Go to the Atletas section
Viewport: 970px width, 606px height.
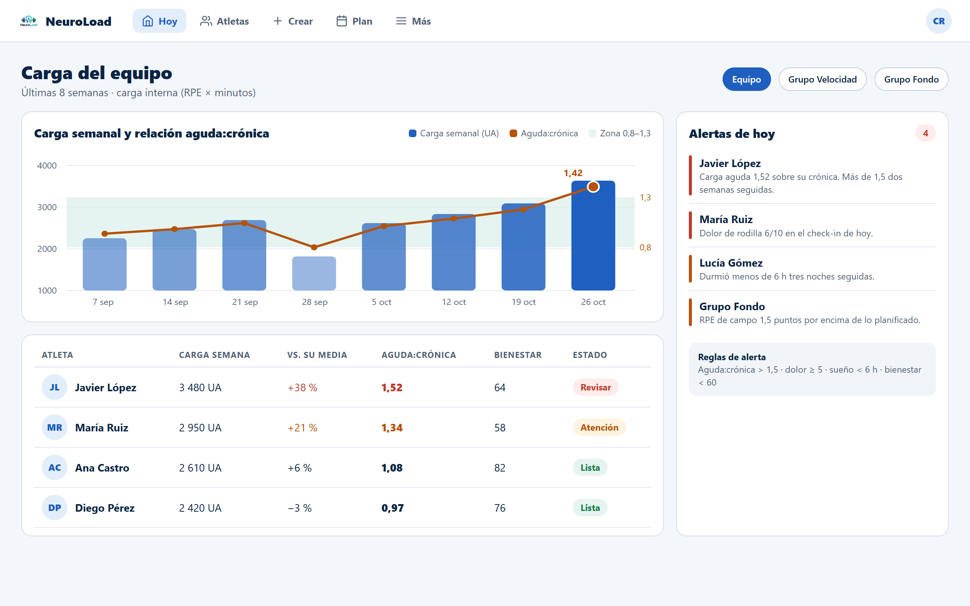pyautogui.click(x=224, y=21)
